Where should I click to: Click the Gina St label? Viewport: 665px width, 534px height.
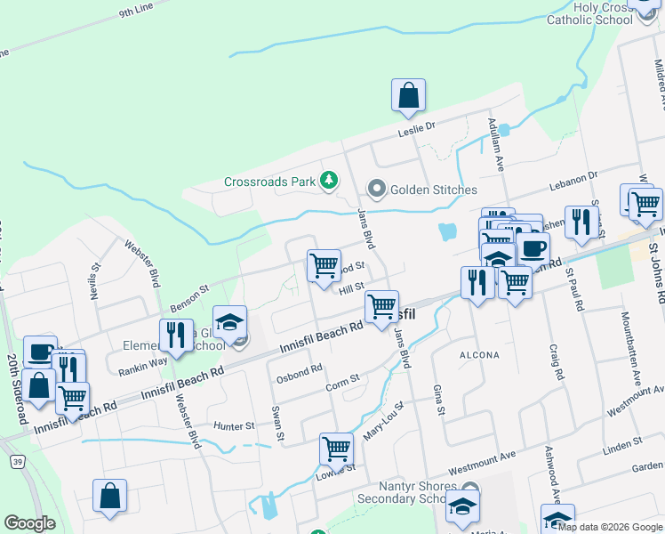tap(439, 400)
